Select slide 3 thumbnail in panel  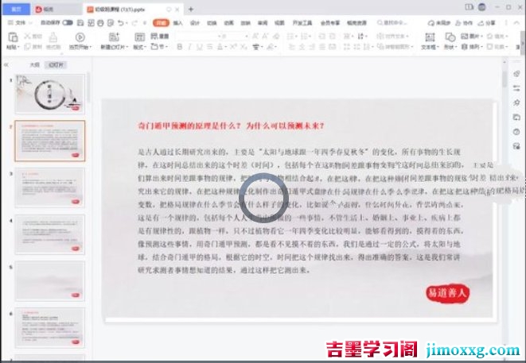pos(50,187)
